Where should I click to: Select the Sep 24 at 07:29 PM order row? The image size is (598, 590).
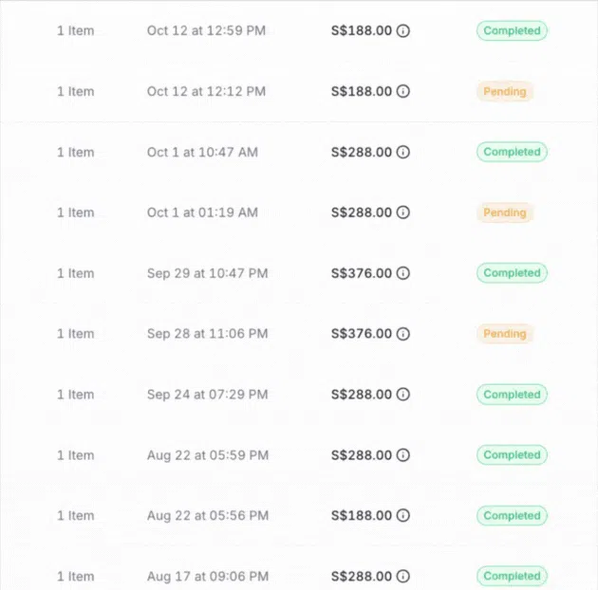pos(207,395)
